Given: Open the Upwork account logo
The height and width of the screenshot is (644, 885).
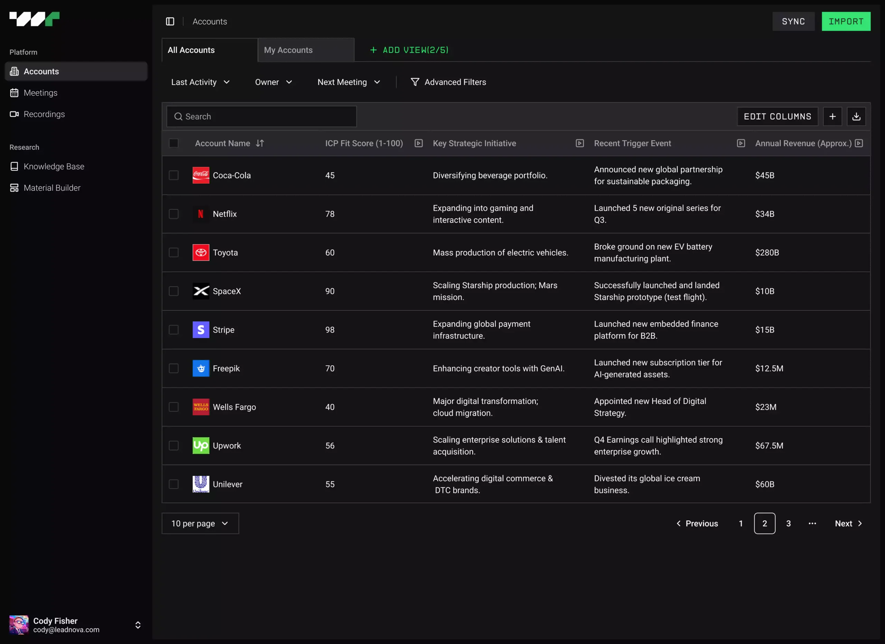Looking at the screenshot, I should [201, 445].
